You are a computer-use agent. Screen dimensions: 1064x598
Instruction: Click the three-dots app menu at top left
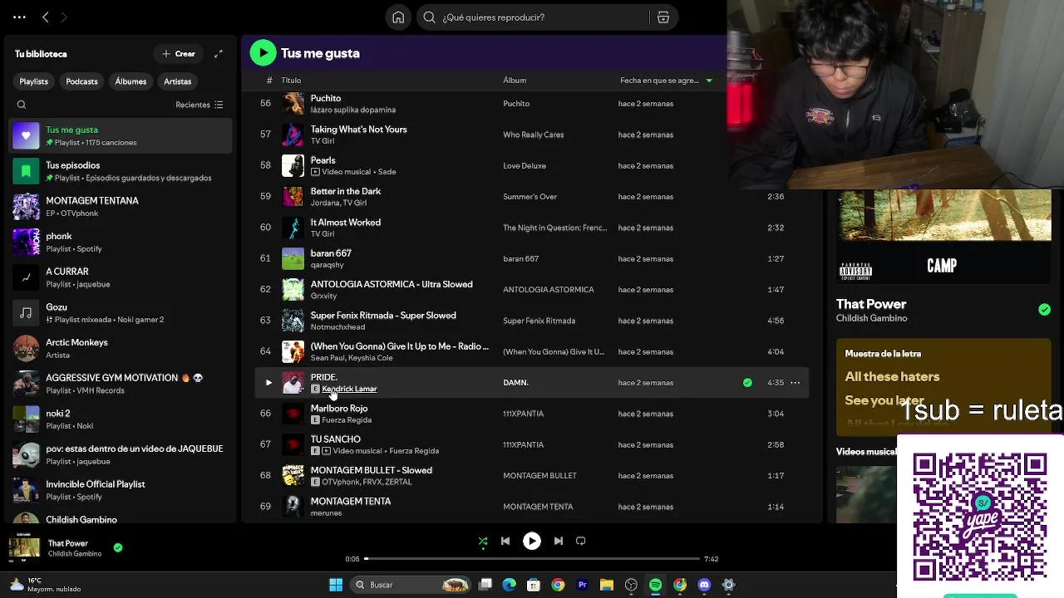(x=19, y=17)
